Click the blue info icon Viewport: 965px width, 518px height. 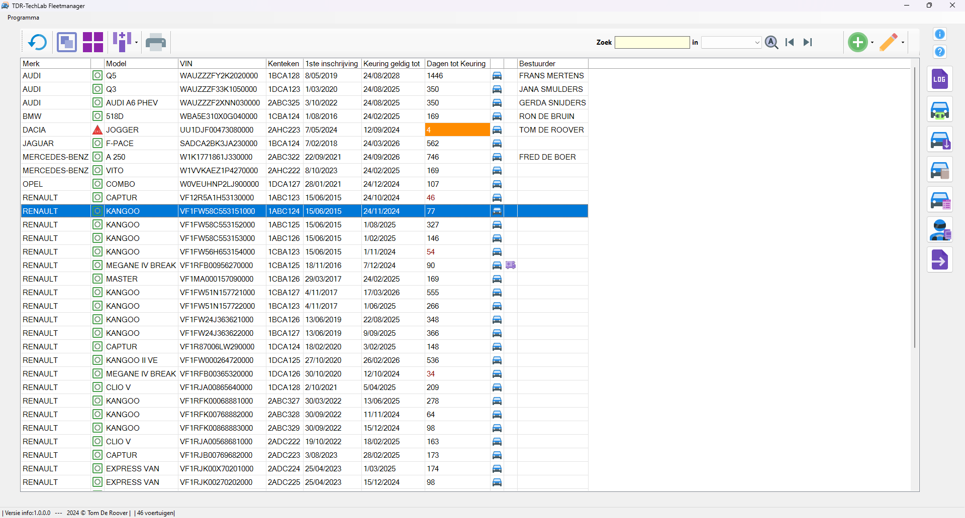click(939, 34)
